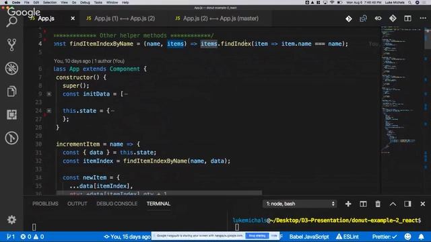Click the compare file search editor icon
431x242 pixels.
(x=363, y=19)
